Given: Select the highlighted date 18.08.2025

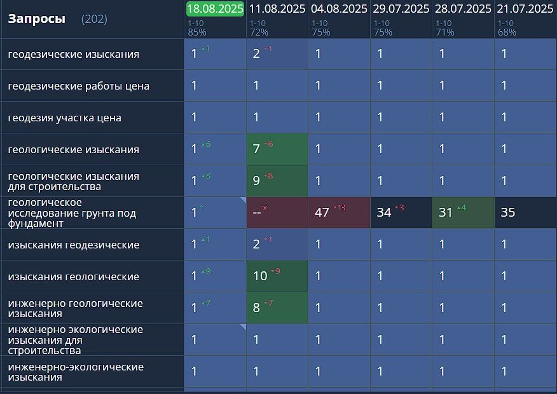Looking at the screenshot, I should coord(216,9).
